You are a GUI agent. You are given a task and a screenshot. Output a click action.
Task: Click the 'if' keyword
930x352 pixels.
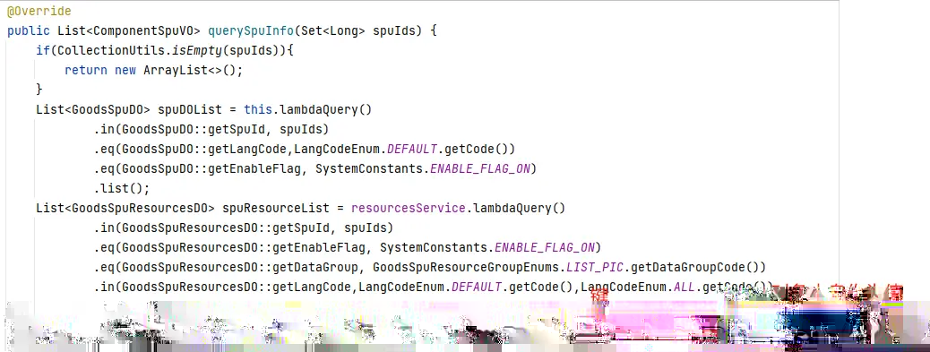click(x=43, y=50)
